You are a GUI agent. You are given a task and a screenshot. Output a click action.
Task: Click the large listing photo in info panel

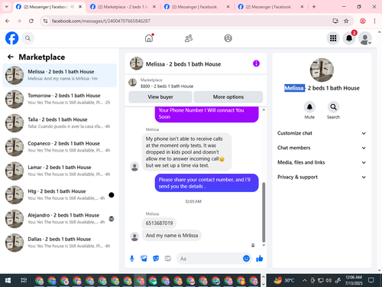pos(322,70)
